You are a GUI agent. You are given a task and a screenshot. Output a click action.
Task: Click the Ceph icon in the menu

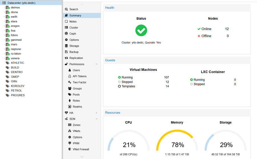pyautogui.click(x=67, y=34)
